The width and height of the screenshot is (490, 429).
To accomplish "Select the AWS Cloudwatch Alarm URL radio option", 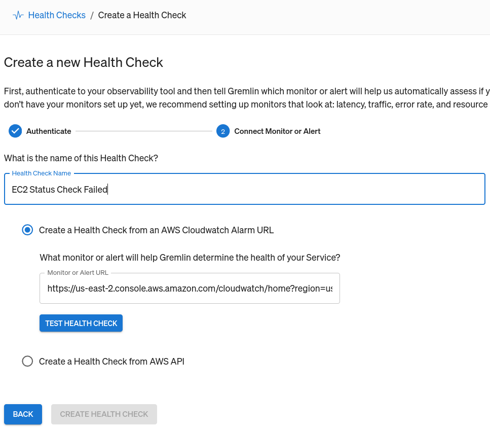I will point(27,230).
